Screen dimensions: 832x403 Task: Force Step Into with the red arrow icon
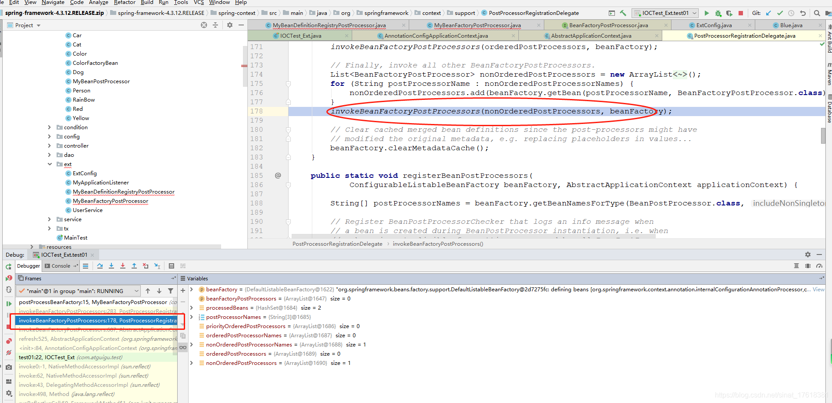click(x=123, y=266)
